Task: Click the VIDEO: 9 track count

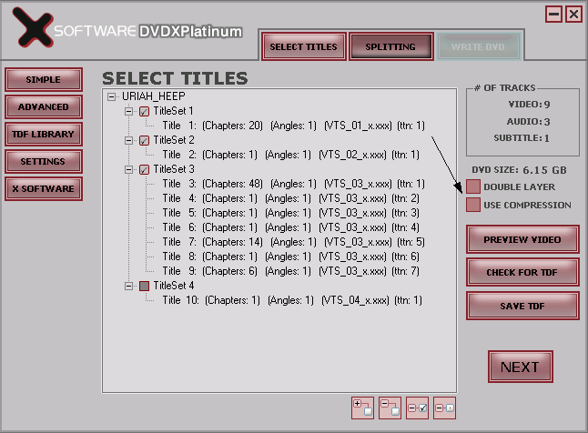Action: point(529,105)
